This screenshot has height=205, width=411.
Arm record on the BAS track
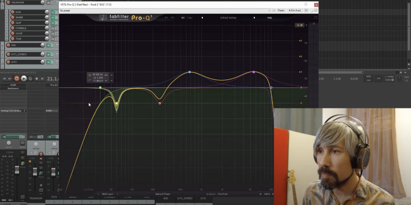[8, 45]
